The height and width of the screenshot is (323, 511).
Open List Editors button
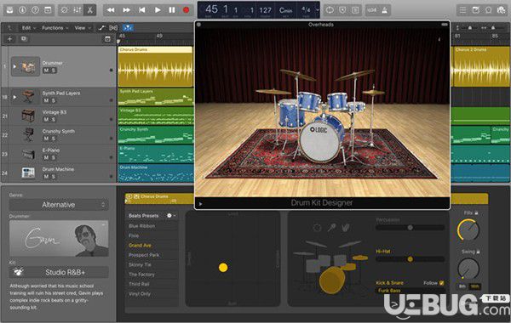[x=462, y=10]
